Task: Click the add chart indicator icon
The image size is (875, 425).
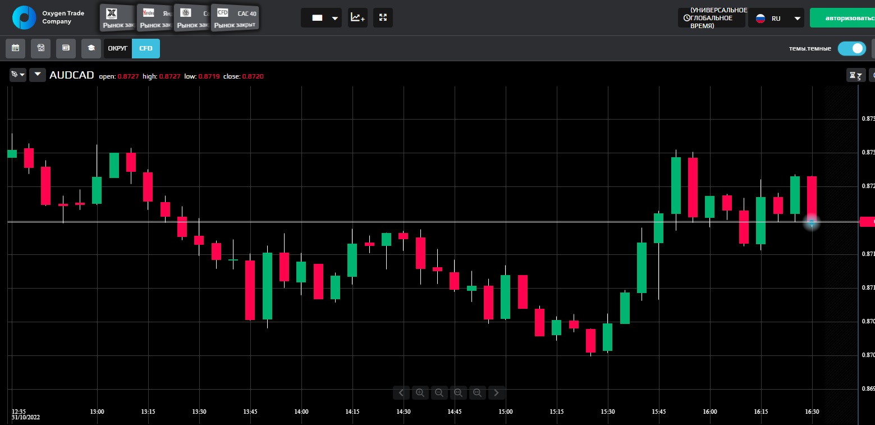Action: point(358,17)
